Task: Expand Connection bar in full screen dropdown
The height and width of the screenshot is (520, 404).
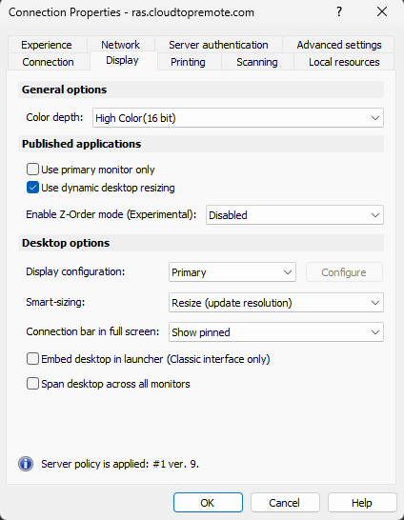Action: (x=276, y=332)
